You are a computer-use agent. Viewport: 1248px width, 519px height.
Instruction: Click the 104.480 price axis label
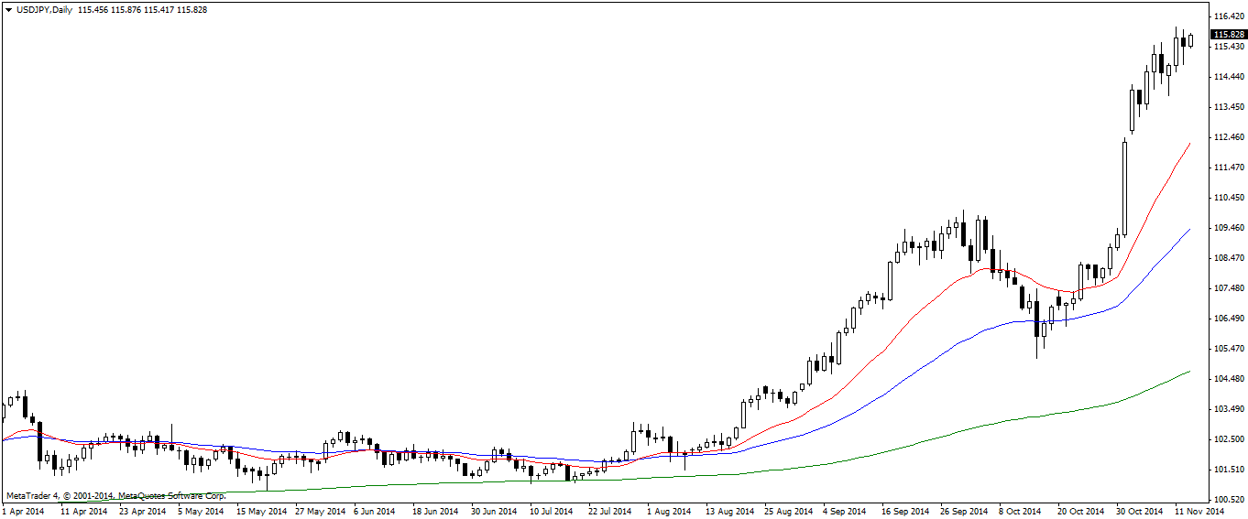(1228, 379)
